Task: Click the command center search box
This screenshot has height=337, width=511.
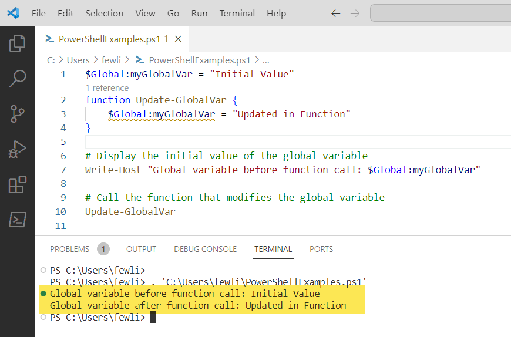Action: tap(441, 13)
